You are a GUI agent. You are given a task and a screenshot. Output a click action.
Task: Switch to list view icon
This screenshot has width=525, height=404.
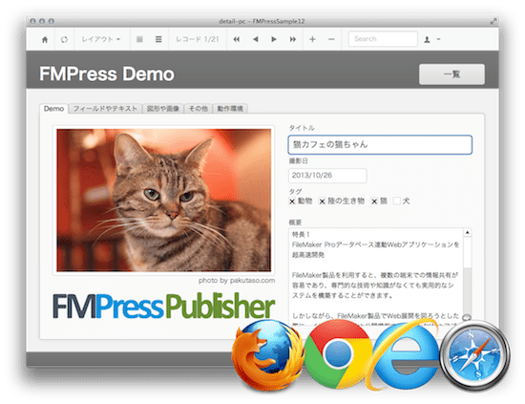[x=158, y=39]
